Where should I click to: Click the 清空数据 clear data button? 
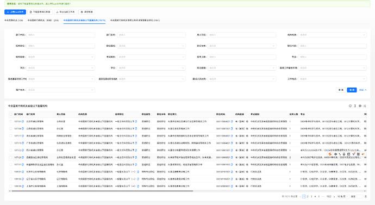[86, 12]
